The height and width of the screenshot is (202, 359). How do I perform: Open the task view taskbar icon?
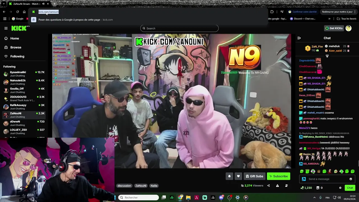tap(164, 198)
